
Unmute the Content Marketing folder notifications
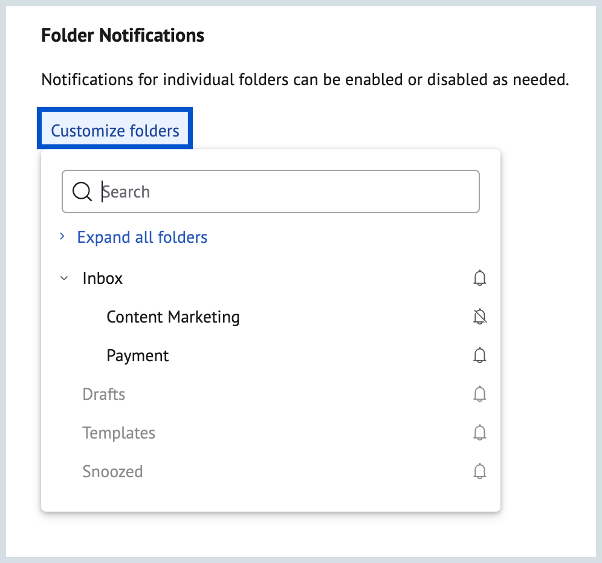pos(480,317)
